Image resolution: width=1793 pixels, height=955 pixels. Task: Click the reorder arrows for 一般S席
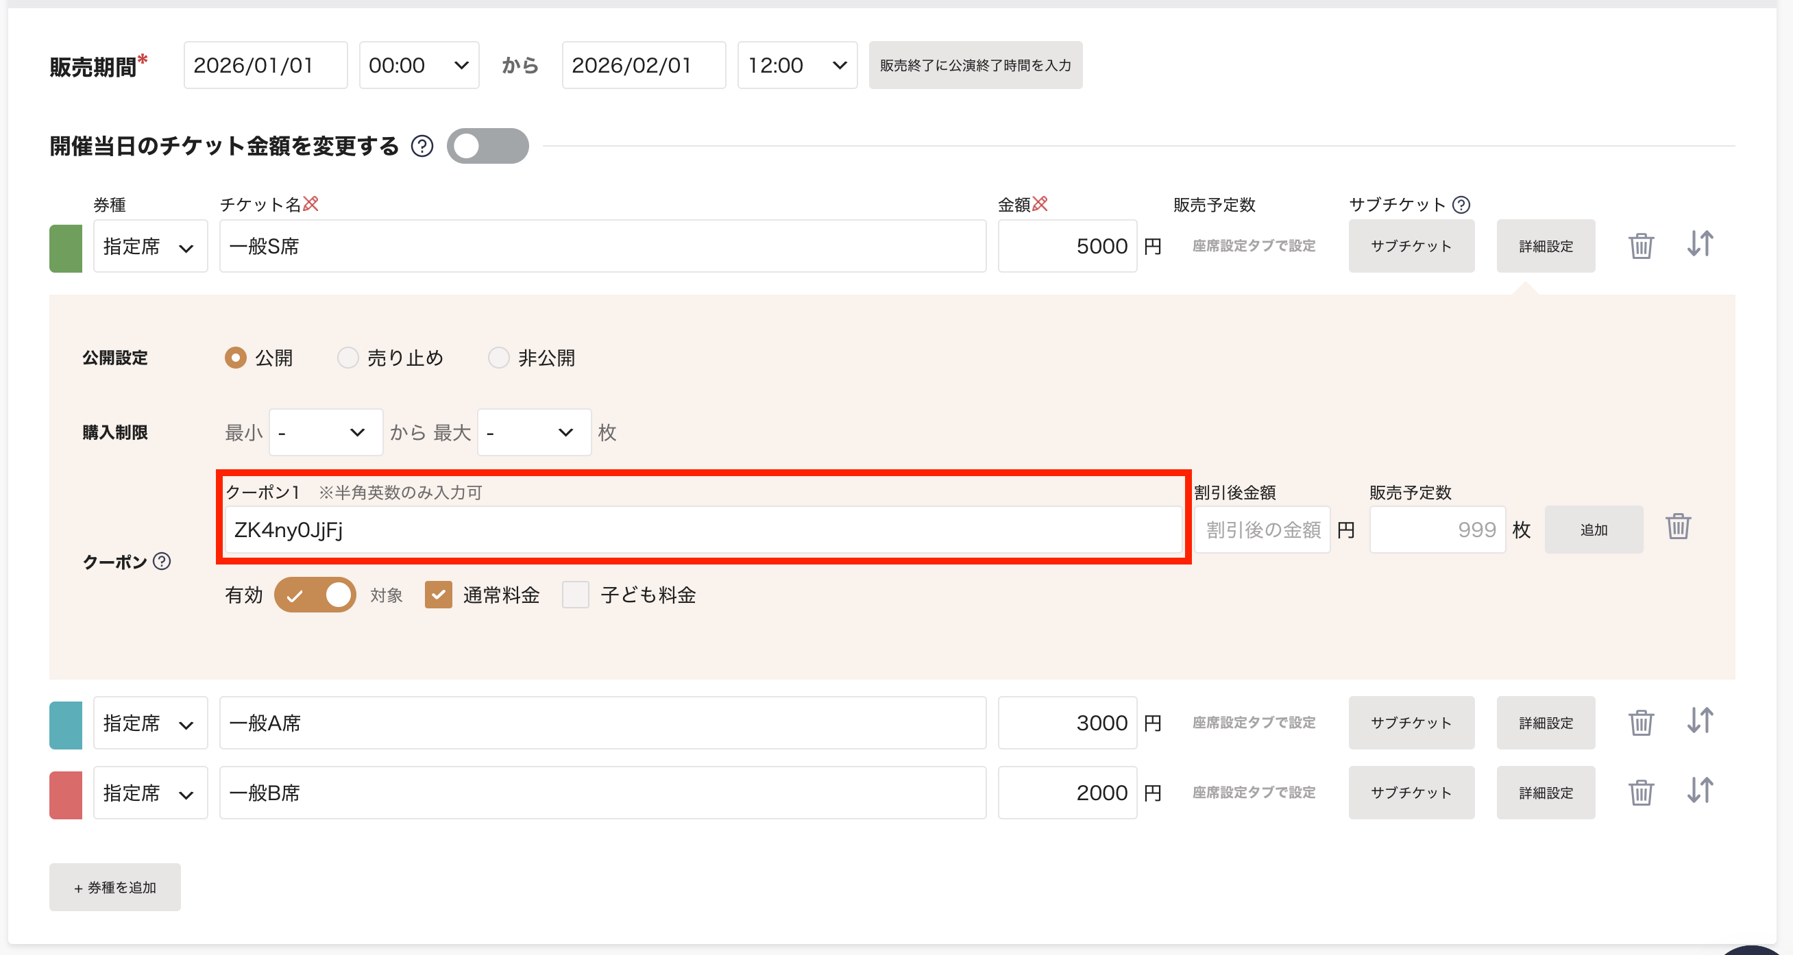(x=1700, y=244)
